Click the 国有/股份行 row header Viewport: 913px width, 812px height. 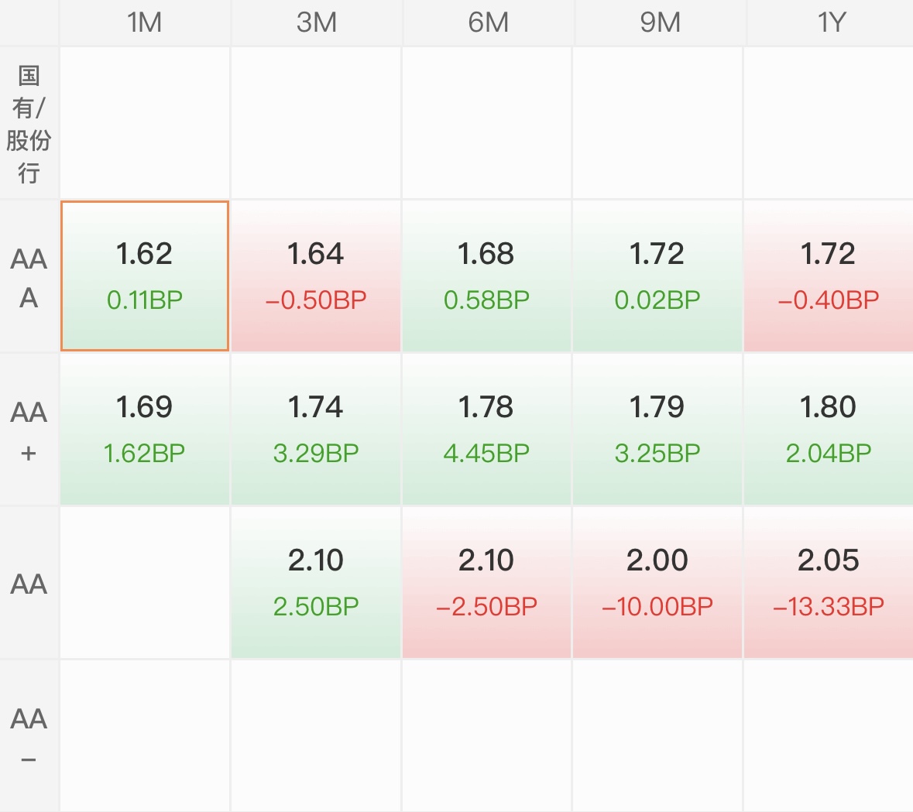click(29, 123)
